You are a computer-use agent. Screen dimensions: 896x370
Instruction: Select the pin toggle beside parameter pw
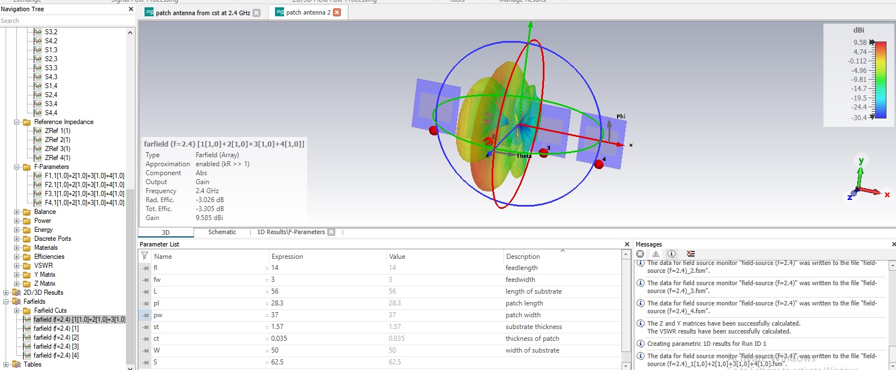click(x=146, y=315)
